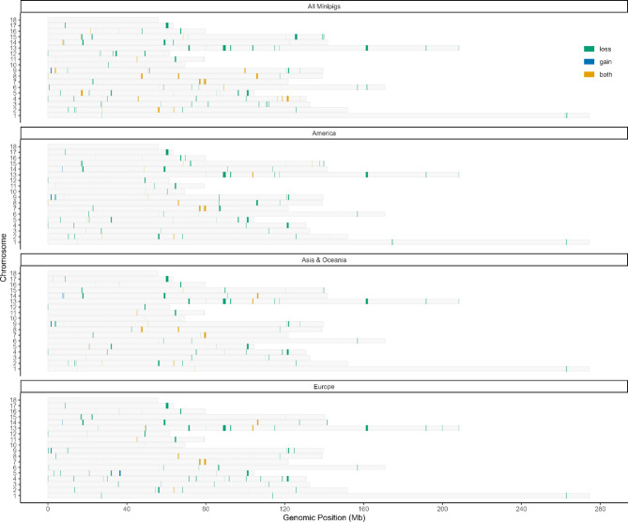Click the 280 tick label on x-axis

click(x=600, y=509)
